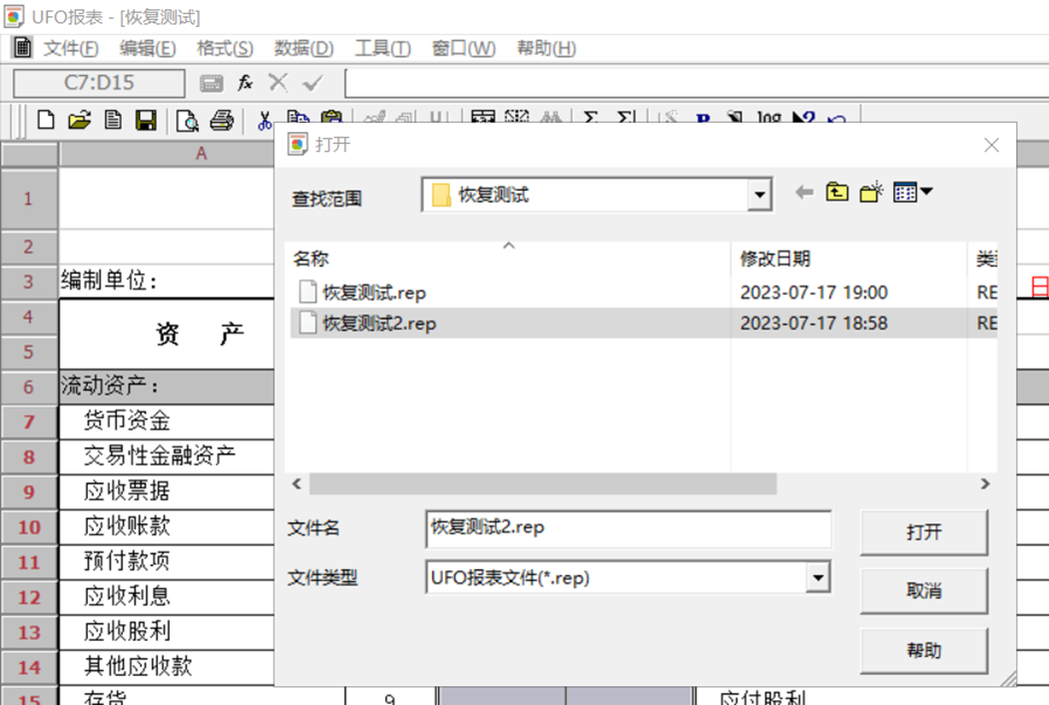The image size is (1049, 705).
Task: Select the file 恢复测试2.rep in the list
Action: click(379, 324)
